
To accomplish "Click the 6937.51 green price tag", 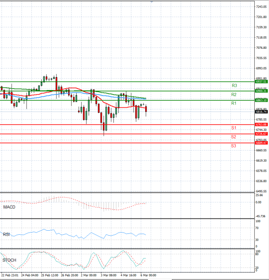I will tap(261, 82).
